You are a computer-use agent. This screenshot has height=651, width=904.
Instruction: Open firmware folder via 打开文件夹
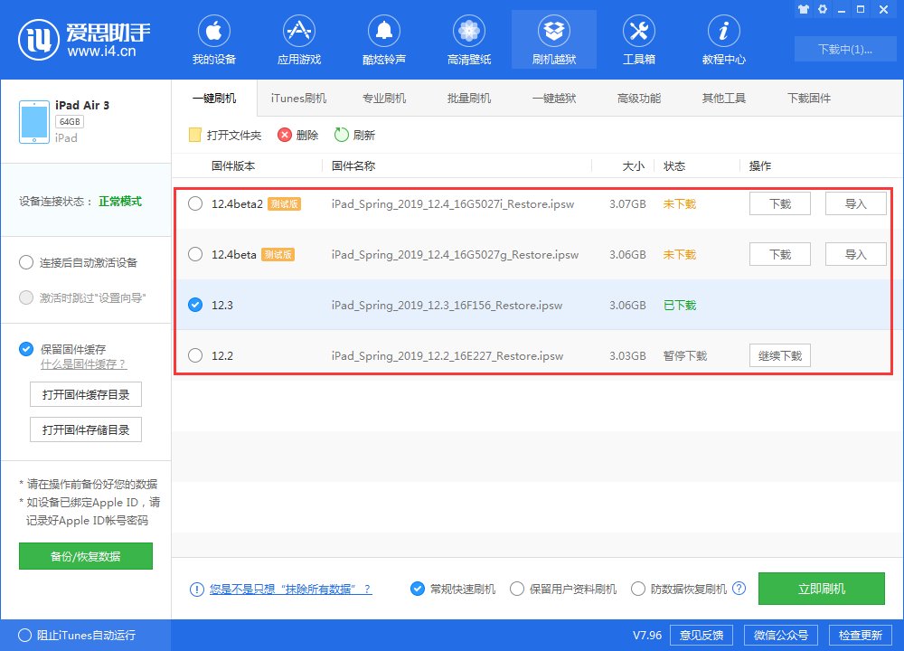223,135
